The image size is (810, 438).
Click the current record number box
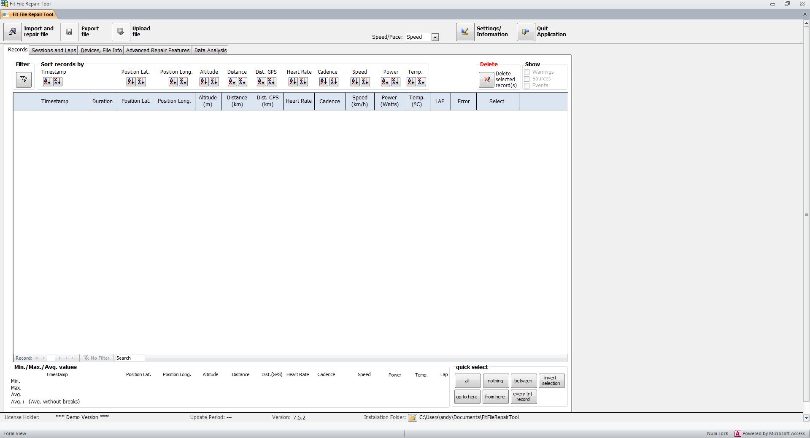click(51, 358)
